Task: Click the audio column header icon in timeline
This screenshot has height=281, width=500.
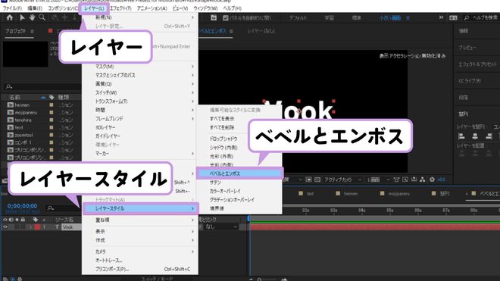Action: pyautogui.click(x=11, y=220)
